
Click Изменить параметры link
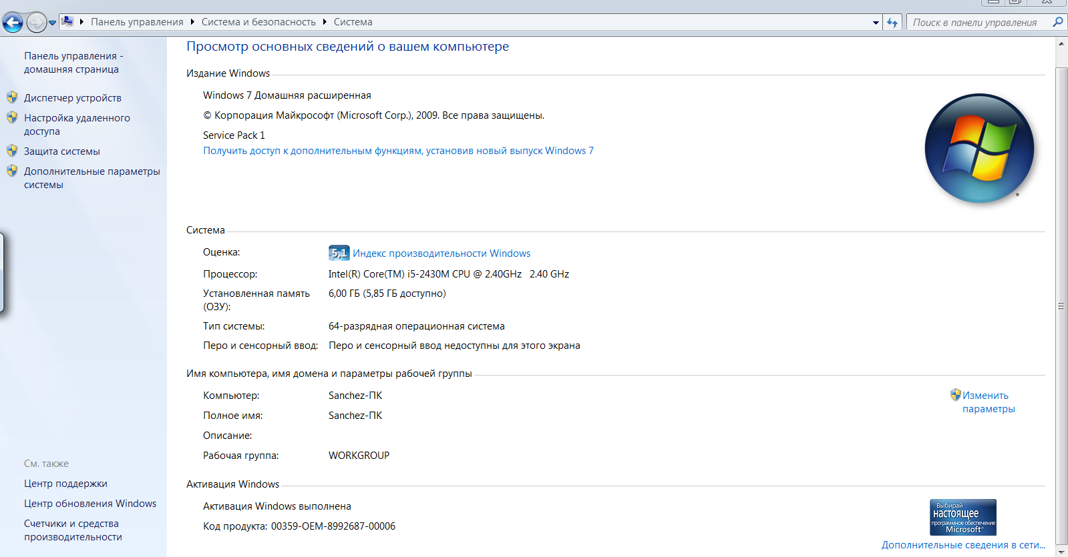click(989, 402)
